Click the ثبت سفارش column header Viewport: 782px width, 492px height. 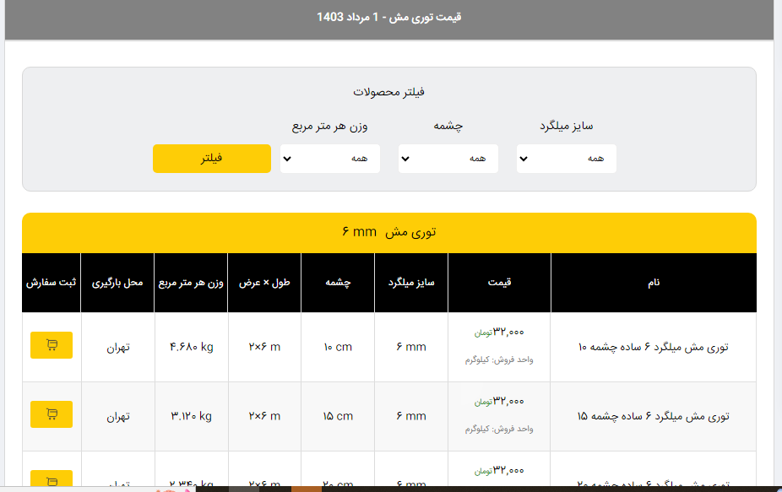click(x=52, y=283)
